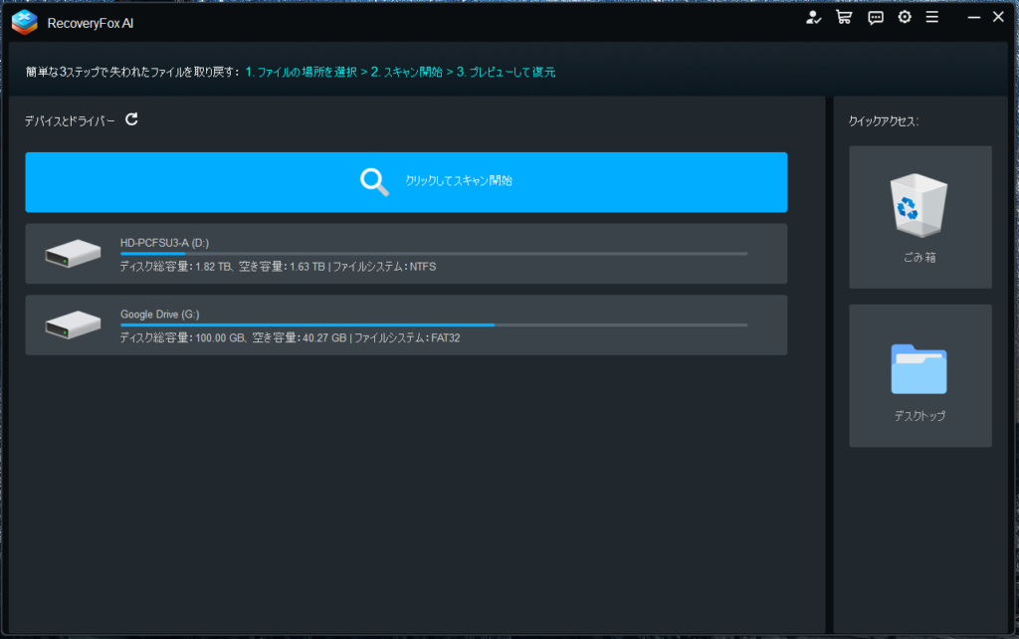Open the settings gear in title bar
1019x639 pixels.
[905, 17]
